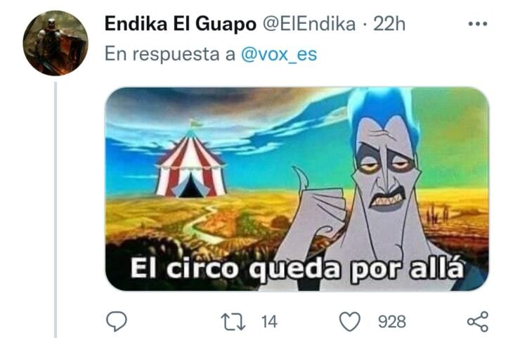This screenshot has height=338, width=513.
Task: Open the three-dot more options menu
Action: click(x=478, y=24)
